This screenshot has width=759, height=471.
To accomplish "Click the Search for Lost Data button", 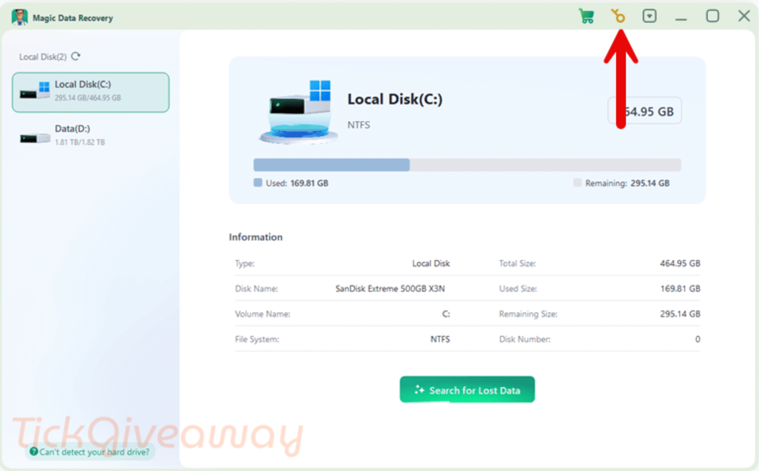I will click(x=467, y=389).
